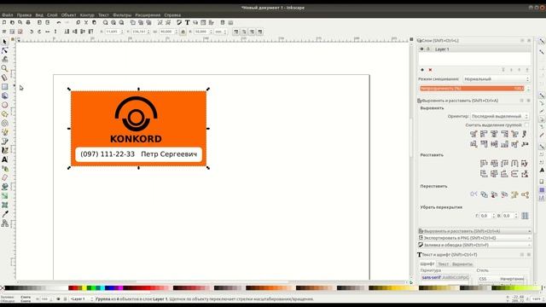546x307 pixels.
Task: Select the Node editing tool
Action: [4, 51]
